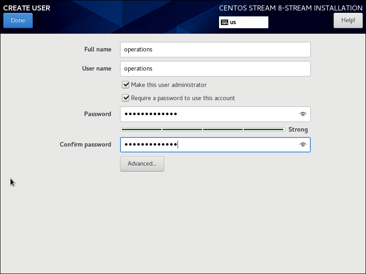Screen dimensions: 366x274
Task: Click into the User name field
Action: coord(215,69)
